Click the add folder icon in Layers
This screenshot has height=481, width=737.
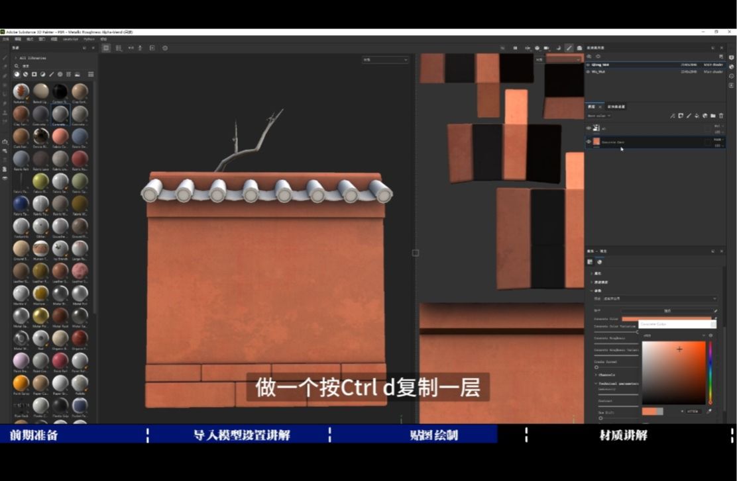coord(713,116)
